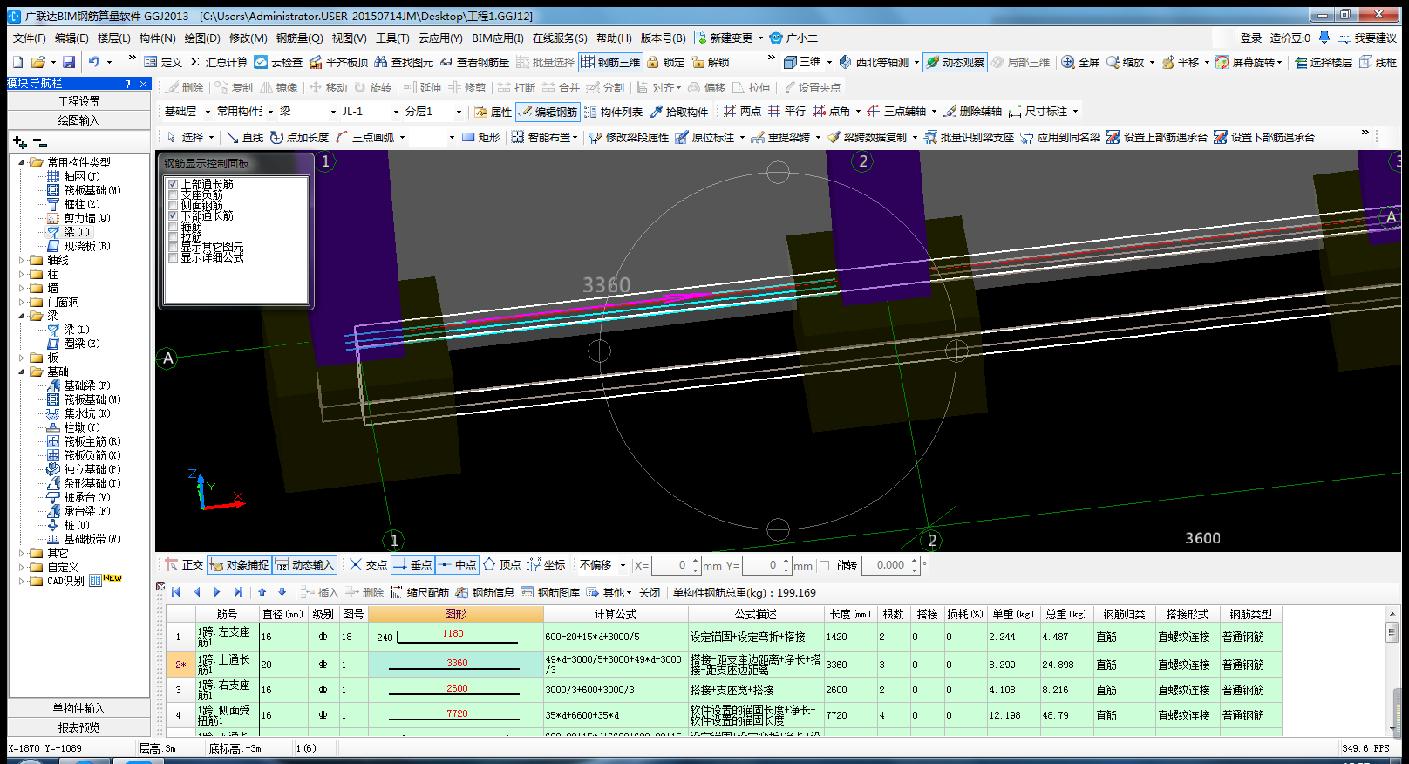
Task: Click 缩尺配筋 tool
Action: pos(419,592)
